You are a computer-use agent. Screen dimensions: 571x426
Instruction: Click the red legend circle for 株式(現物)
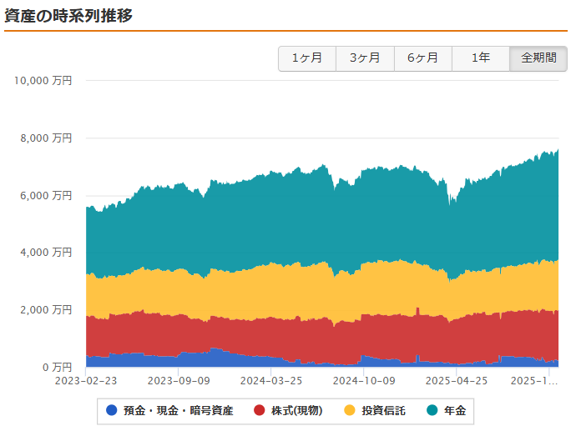(x=259, y=410)
